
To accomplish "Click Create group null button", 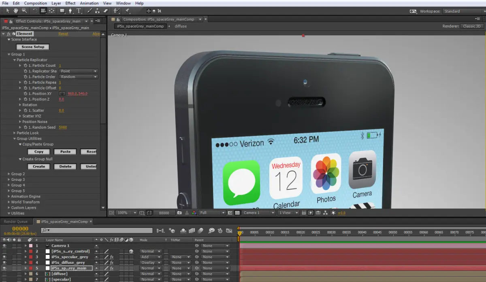I will 39,166.
